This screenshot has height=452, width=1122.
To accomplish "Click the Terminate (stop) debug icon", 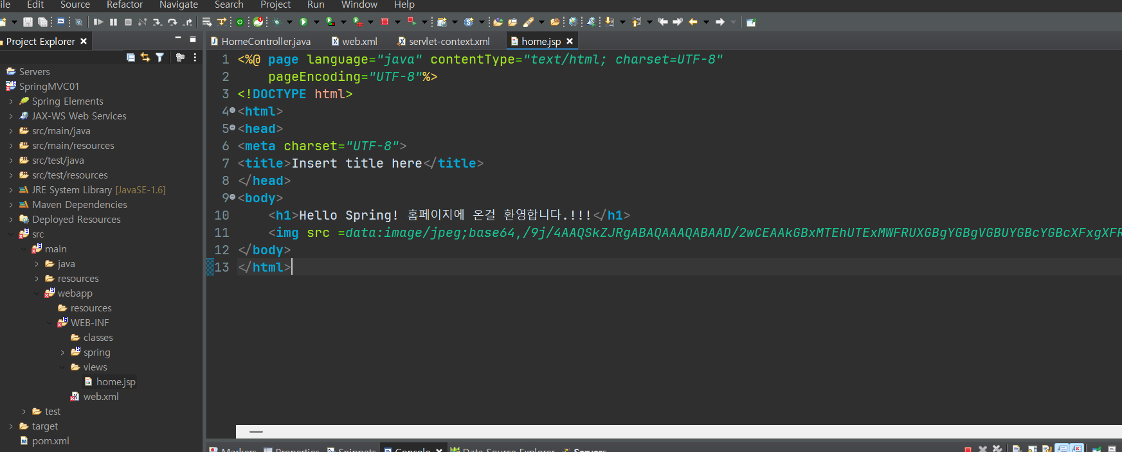I will (x=128, y=22).
